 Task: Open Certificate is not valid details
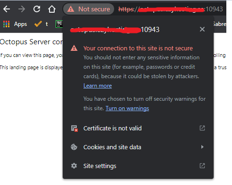pos(138,128)
